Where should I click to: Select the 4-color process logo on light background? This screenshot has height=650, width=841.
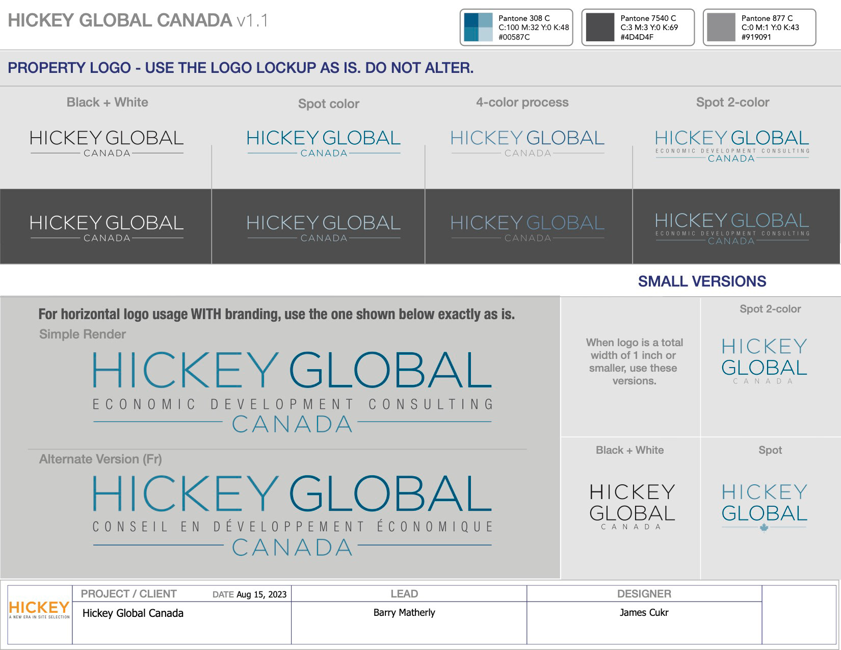pos(528,144)
